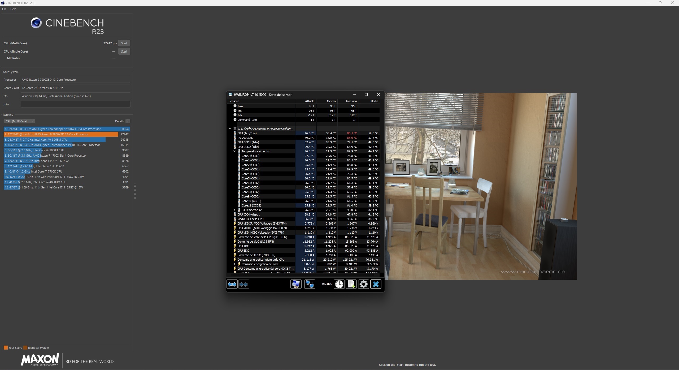Click HWiNFO64 title bar app icon

(x=230, y=94)
